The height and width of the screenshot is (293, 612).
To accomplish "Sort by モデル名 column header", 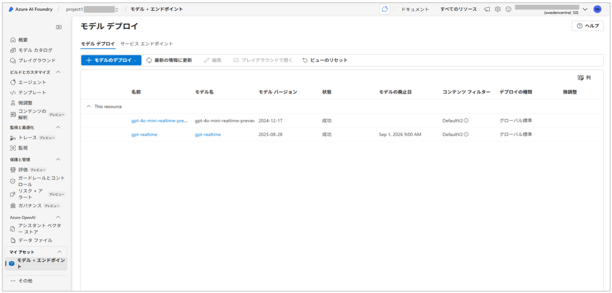I will [204, 92].
